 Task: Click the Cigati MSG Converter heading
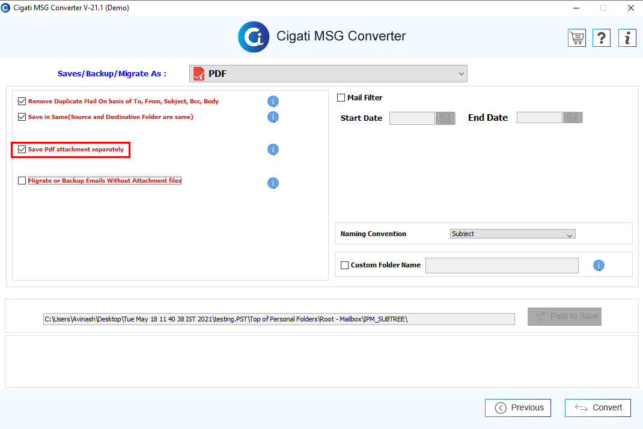341,36
